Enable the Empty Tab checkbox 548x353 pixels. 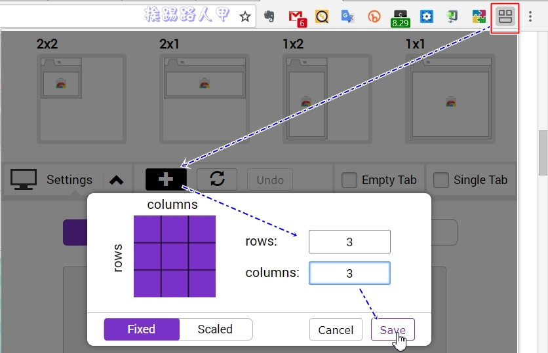pyautogui.click(x=349, y=180)
